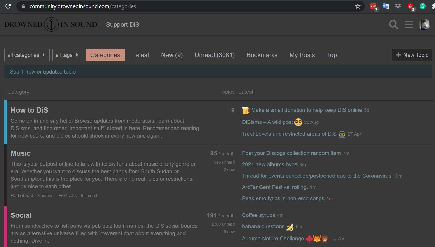
Task: Switch to the New (9) tab
Action: point(172,55)
